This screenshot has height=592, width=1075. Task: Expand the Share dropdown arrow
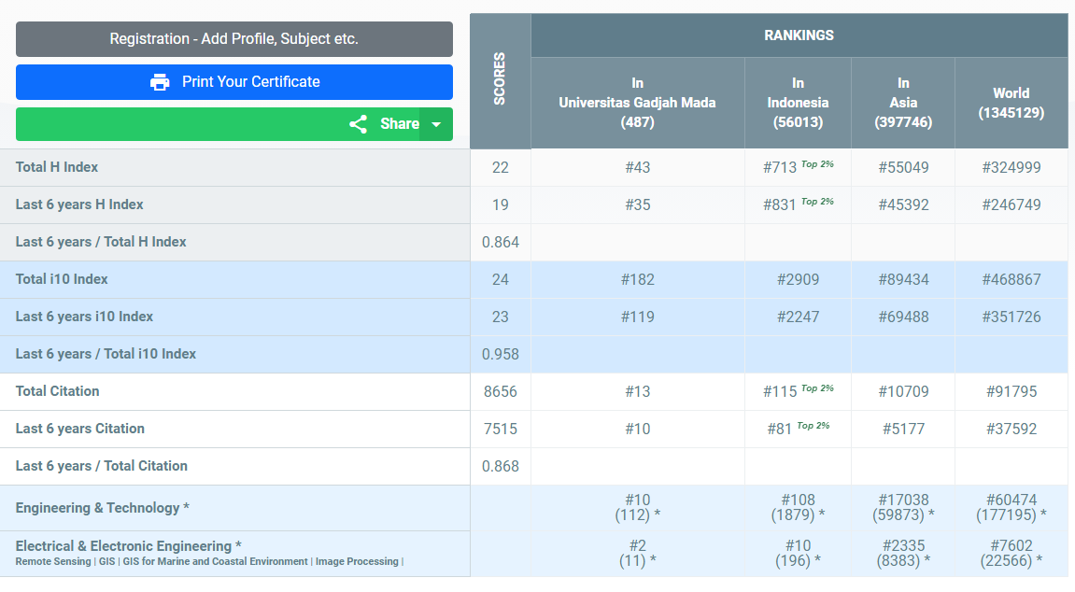coord(436,124)
